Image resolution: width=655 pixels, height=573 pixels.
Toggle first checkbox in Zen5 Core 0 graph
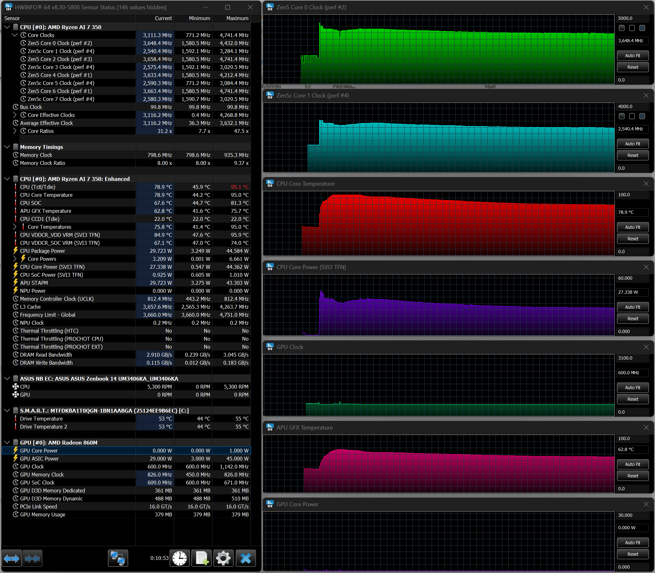[x=622, y=28]
